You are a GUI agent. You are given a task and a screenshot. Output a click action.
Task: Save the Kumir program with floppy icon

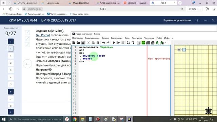[83, 43]
